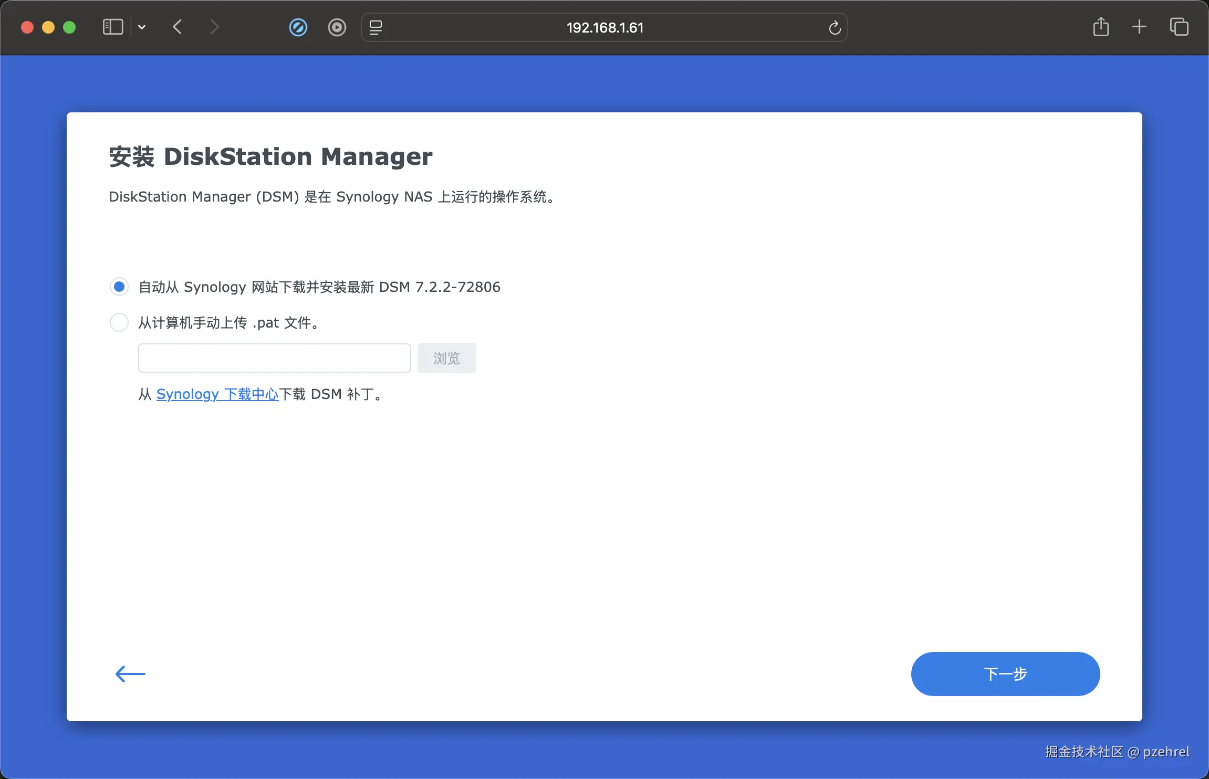Reload the page with refresh icon
The height and width of the screenshot is (779, 1209).
tap(835, 27)
